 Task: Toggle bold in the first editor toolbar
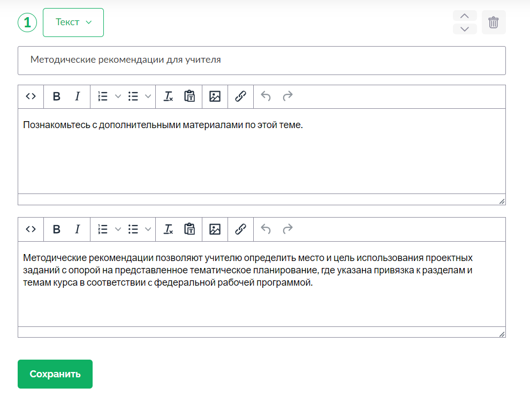point(57,96)
